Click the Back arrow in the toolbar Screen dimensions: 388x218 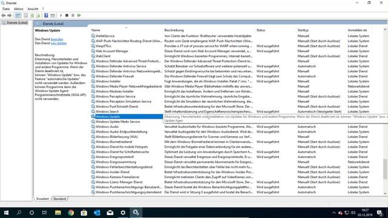coord(4,15)
